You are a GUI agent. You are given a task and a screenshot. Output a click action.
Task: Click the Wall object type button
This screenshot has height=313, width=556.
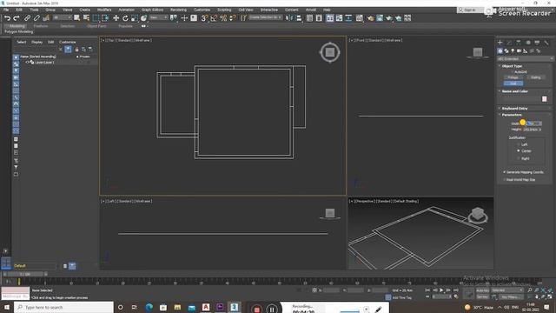(513, 83)
